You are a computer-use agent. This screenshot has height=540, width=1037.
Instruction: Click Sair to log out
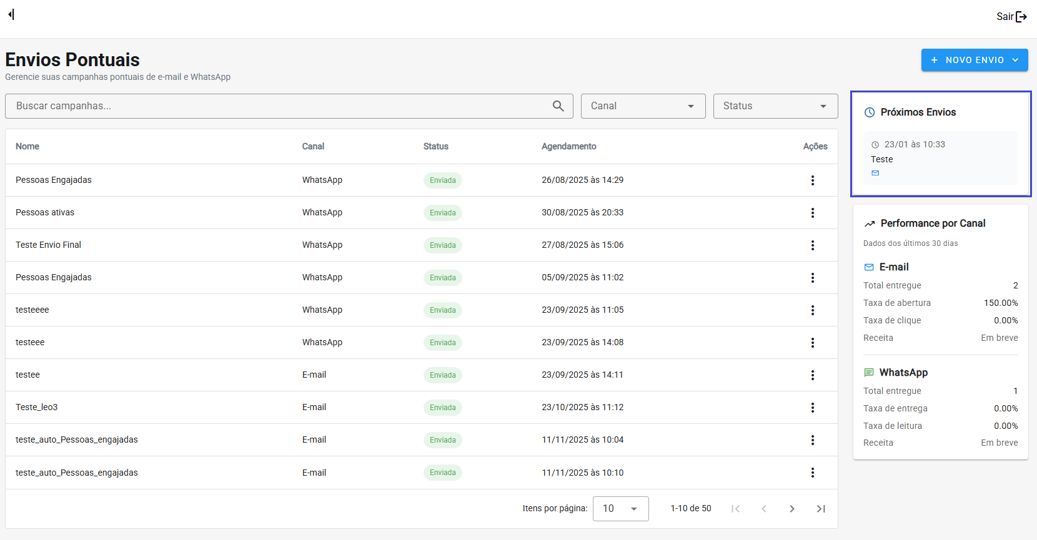click(1011, 17)
